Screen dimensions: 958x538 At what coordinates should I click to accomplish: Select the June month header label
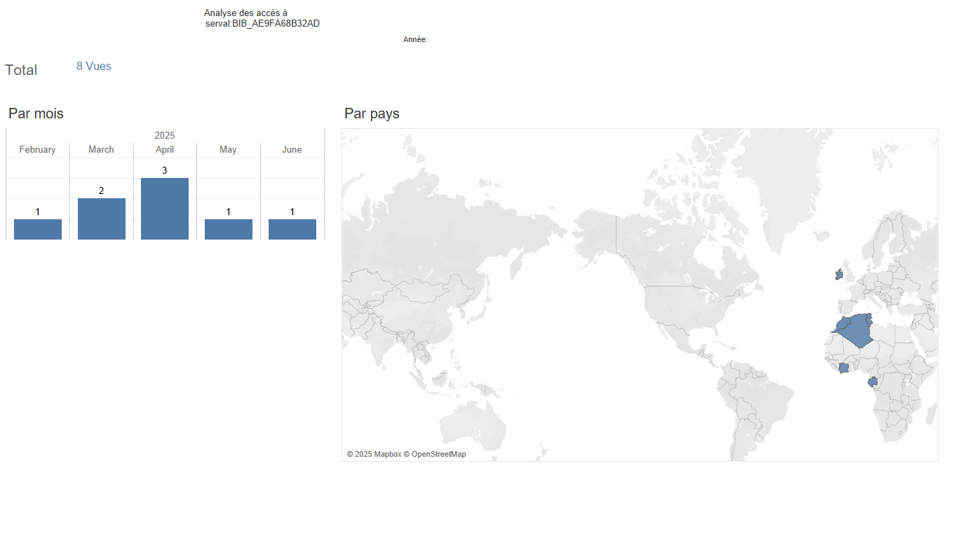(292, 149)
